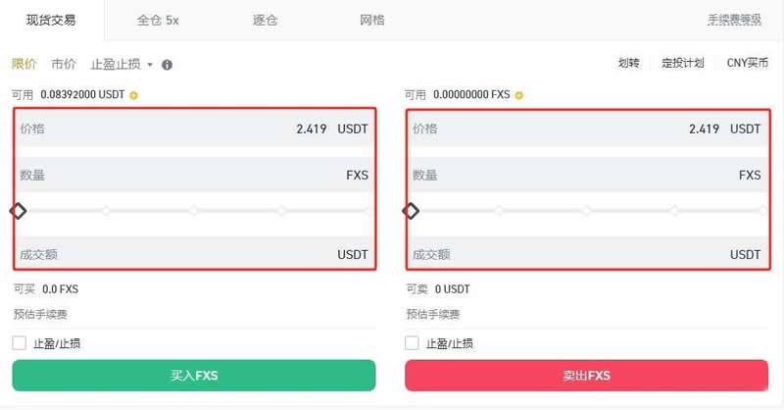Click the buy-side slider diamond handle

18,210
